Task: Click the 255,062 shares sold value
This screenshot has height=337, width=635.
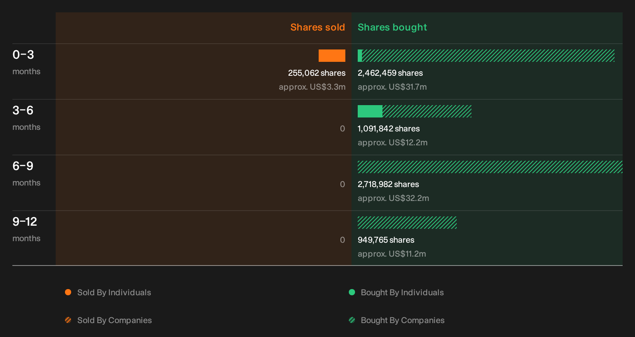Action: (x=317, y=73)
